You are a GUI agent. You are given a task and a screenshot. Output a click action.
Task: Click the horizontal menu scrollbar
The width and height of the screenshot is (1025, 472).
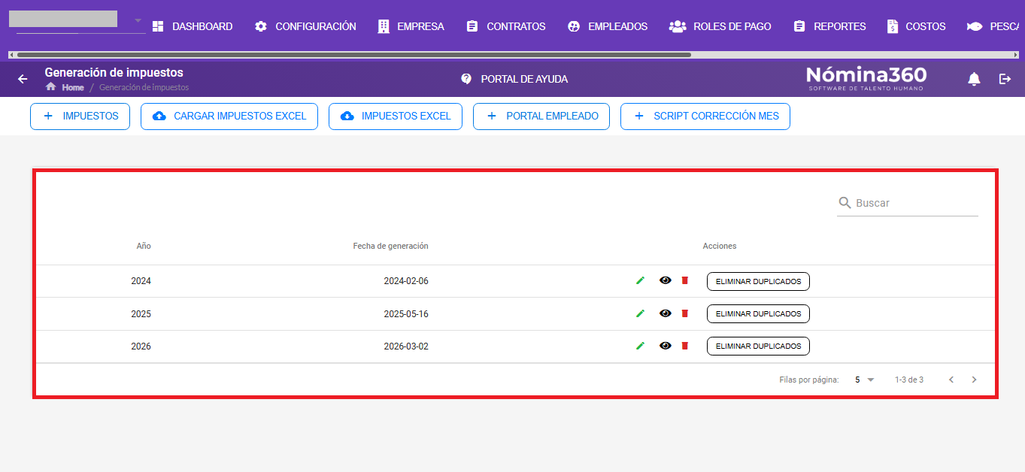point(353,55)
